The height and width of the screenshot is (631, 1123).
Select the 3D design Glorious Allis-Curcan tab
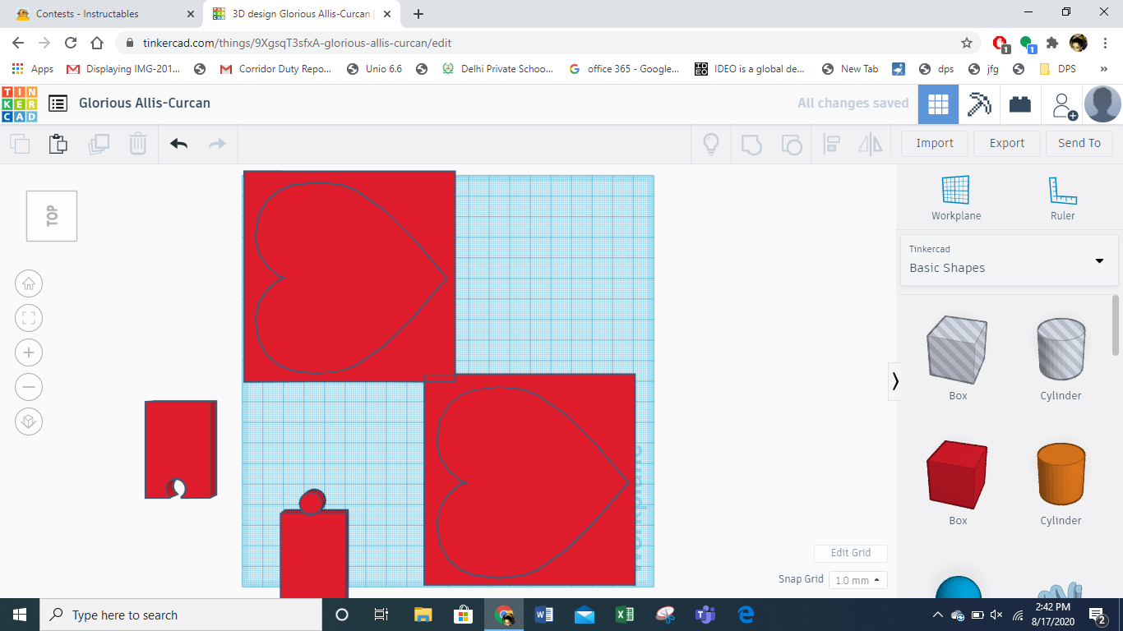coord(303,14)
